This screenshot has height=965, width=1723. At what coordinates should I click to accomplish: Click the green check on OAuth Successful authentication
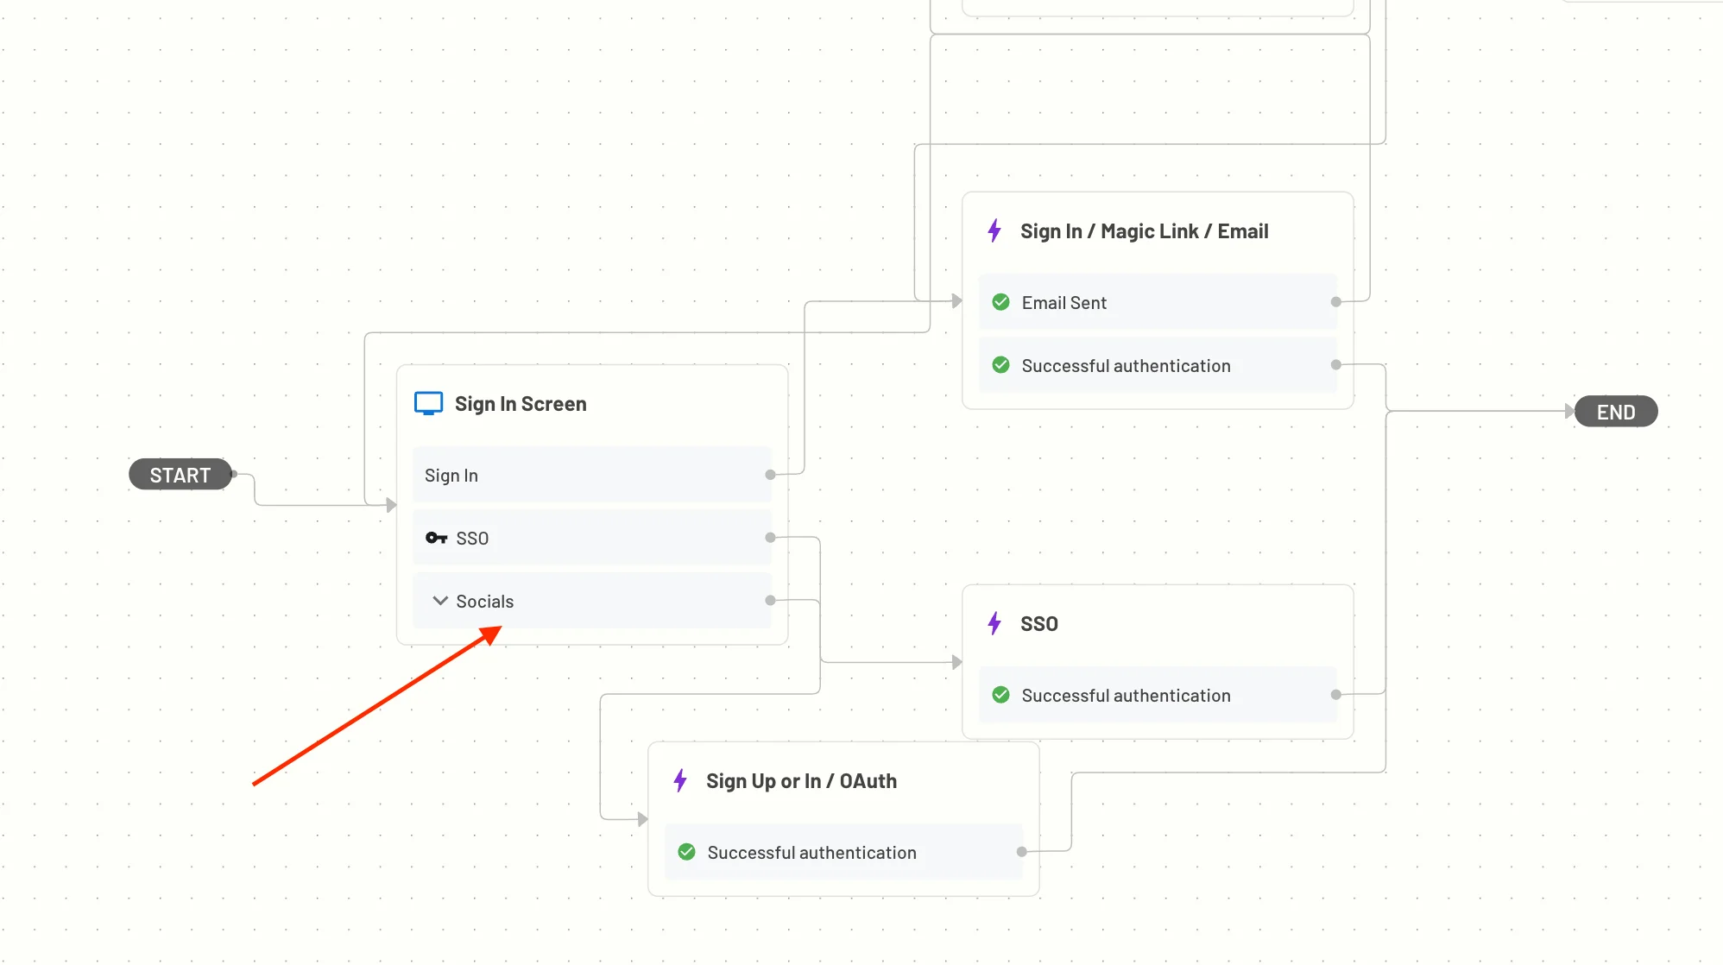tap(686, 852)
